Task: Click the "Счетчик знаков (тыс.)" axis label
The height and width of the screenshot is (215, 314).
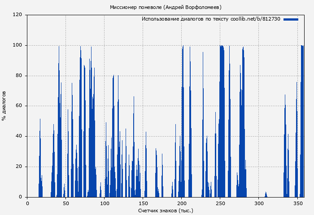Action: pyautogui.click(x=166, y=210)
